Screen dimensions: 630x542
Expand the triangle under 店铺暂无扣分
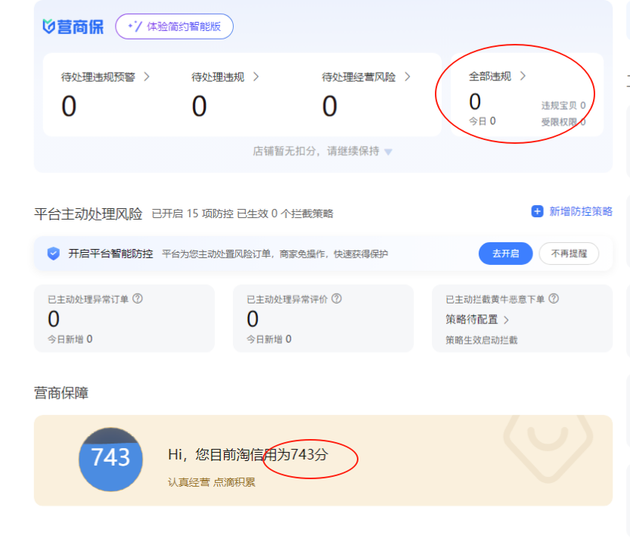tap(388, 152)
